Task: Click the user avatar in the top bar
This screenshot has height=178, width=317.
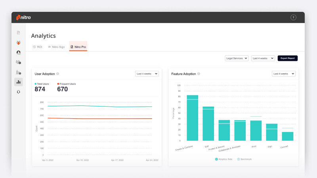Action: click(293, 17)
